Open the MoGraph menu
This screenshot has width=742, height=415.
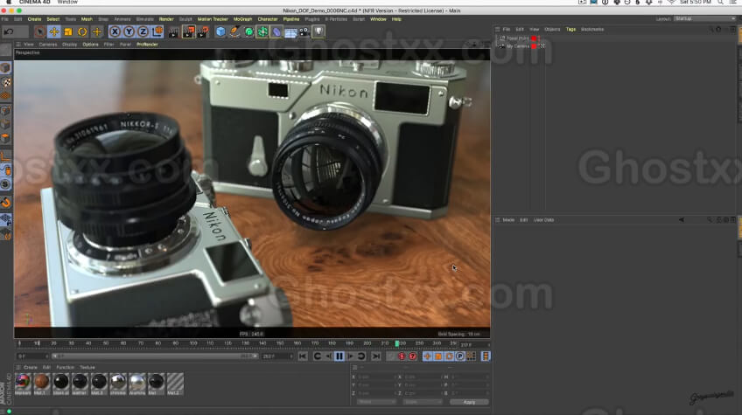click(242, 19)
